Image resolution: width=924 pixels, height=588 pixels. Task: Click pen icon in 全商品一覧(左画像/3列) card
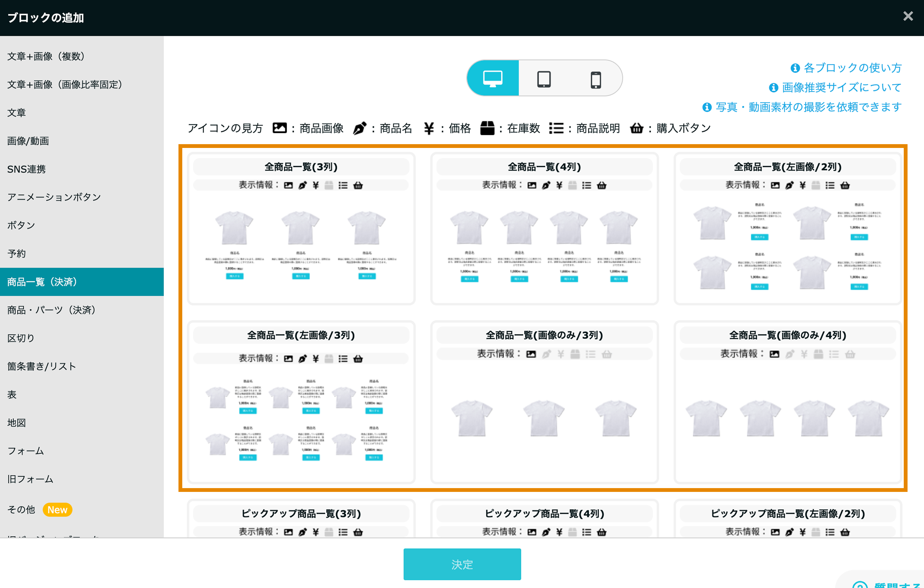303,359
